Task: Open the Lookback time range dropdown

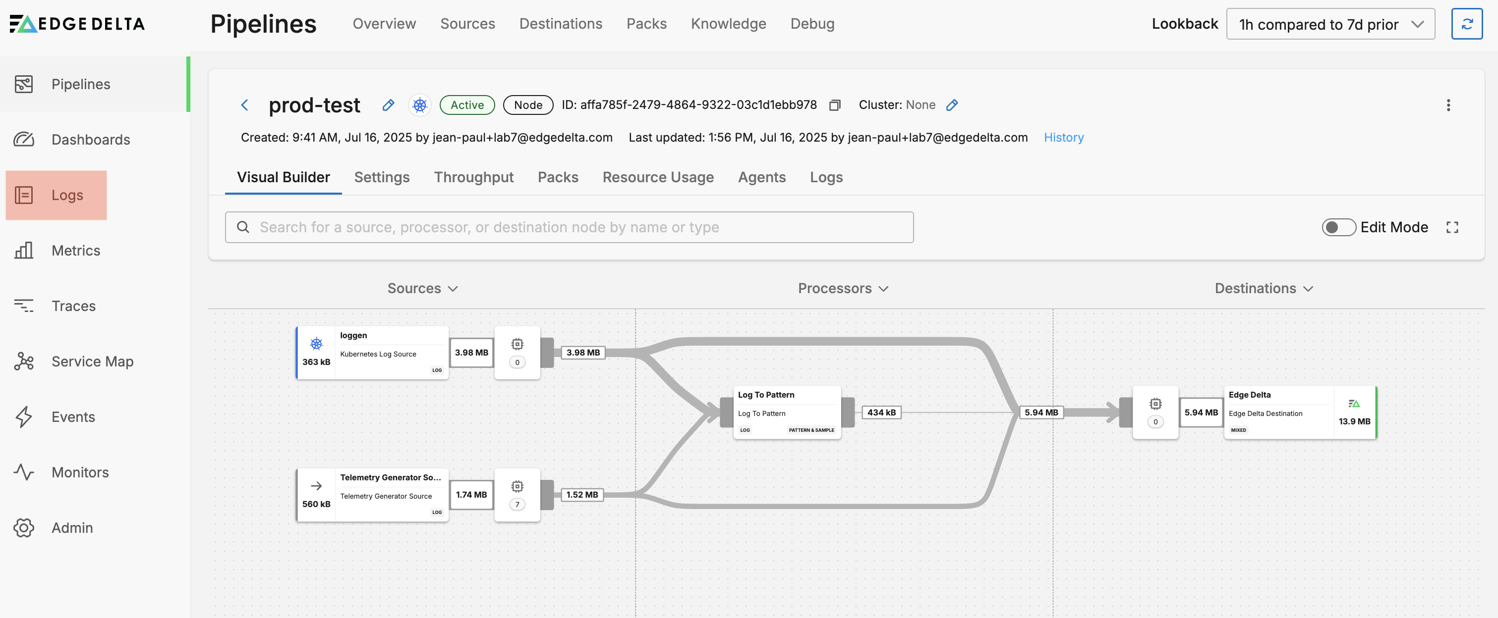Action: point(1330,24)
